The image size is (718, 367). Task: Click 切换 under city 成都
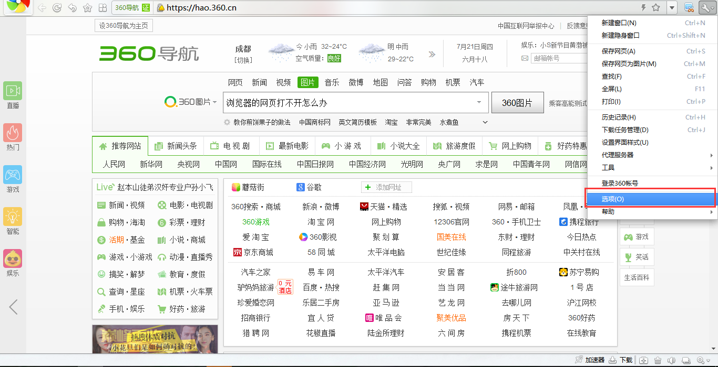(x=243, y=60)
